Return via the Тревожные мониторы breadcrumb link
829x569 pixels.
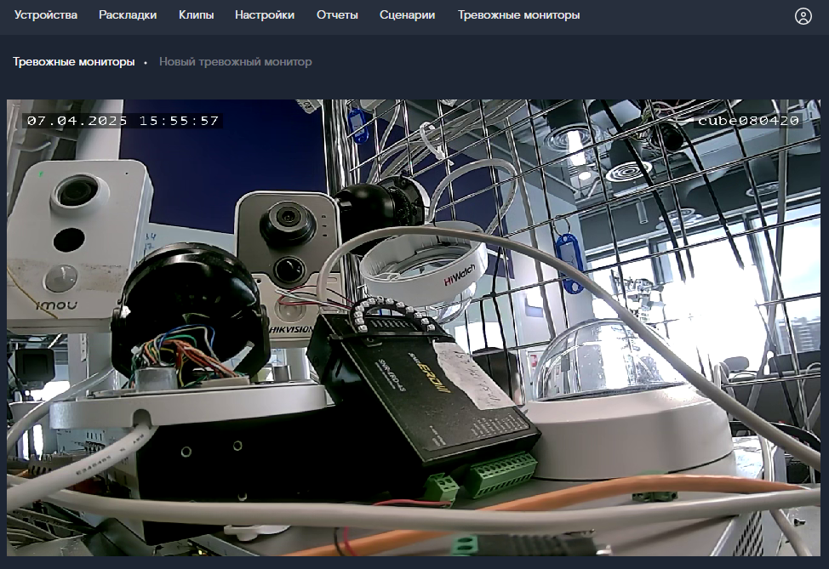click(x=73, y=62)
